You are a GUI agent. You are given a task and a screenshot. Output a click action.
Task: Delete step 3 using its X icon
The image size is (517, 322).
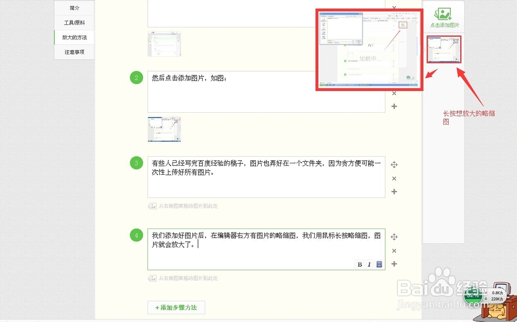point(394,179)
